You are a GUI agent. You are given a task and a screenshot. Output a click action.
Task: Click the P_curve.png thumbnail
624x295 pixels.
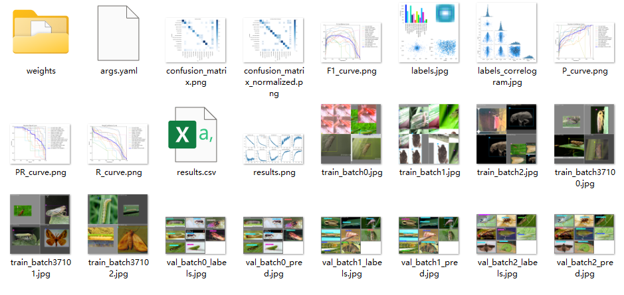click(585, 42)
